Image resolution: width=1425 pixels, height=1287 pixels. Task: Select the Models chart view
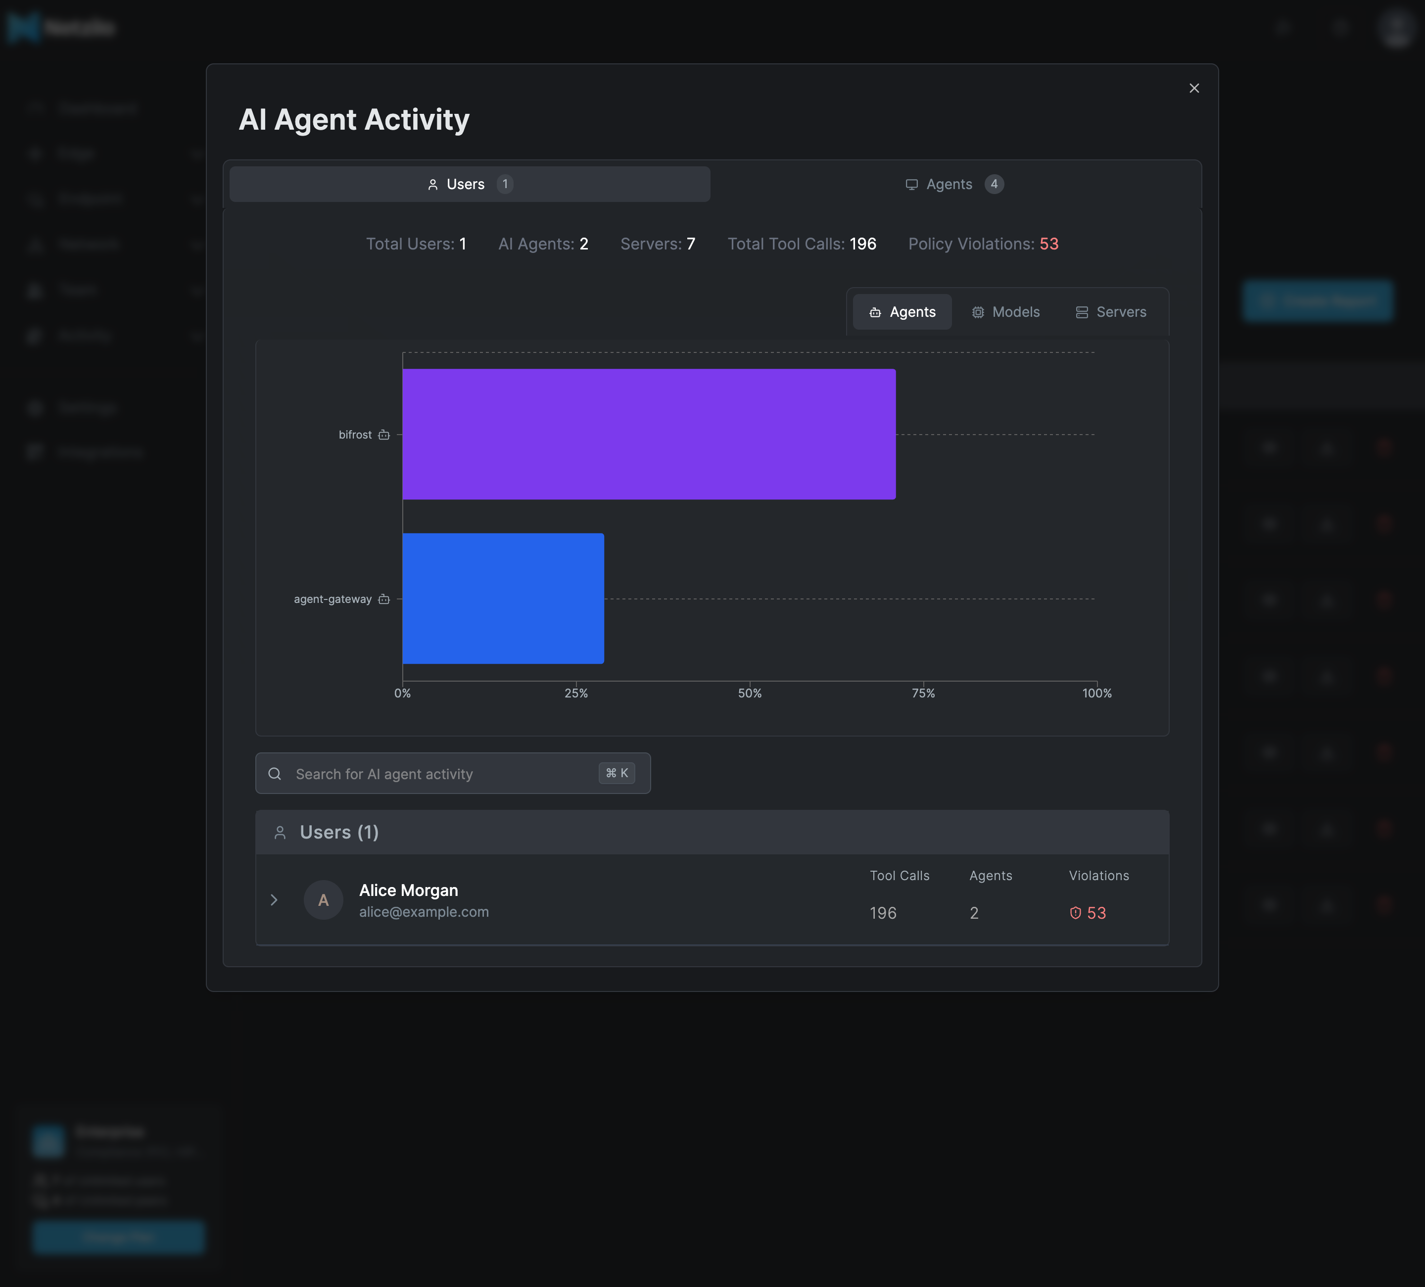point(1005,312)
